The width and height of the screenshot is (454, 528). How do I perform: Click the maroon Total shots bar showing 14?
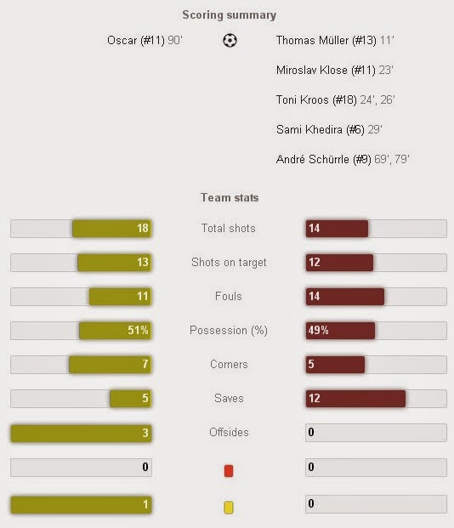point(337,229)
